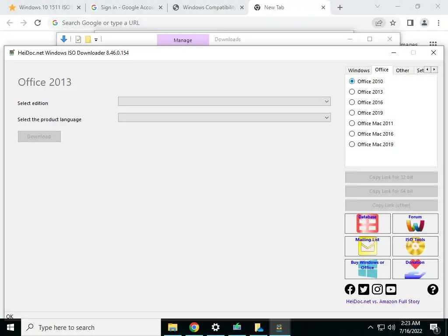The image size is (448, 336).
Task: Open Chrome tab search chevron
Action: point(378,6)
